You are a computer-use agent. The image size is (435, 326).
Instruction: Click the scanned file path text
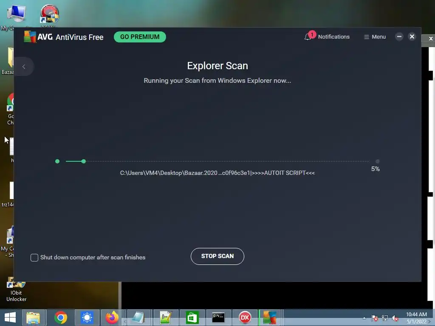(x=217, y=173)
